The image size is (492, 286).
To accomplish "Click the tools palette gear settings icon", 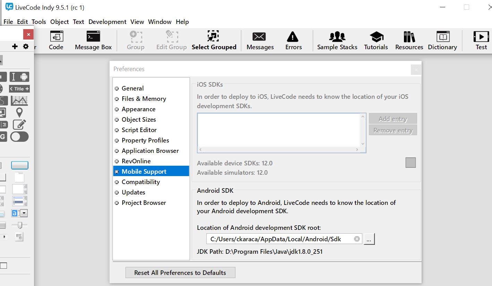I will click(x=26, y=46).
